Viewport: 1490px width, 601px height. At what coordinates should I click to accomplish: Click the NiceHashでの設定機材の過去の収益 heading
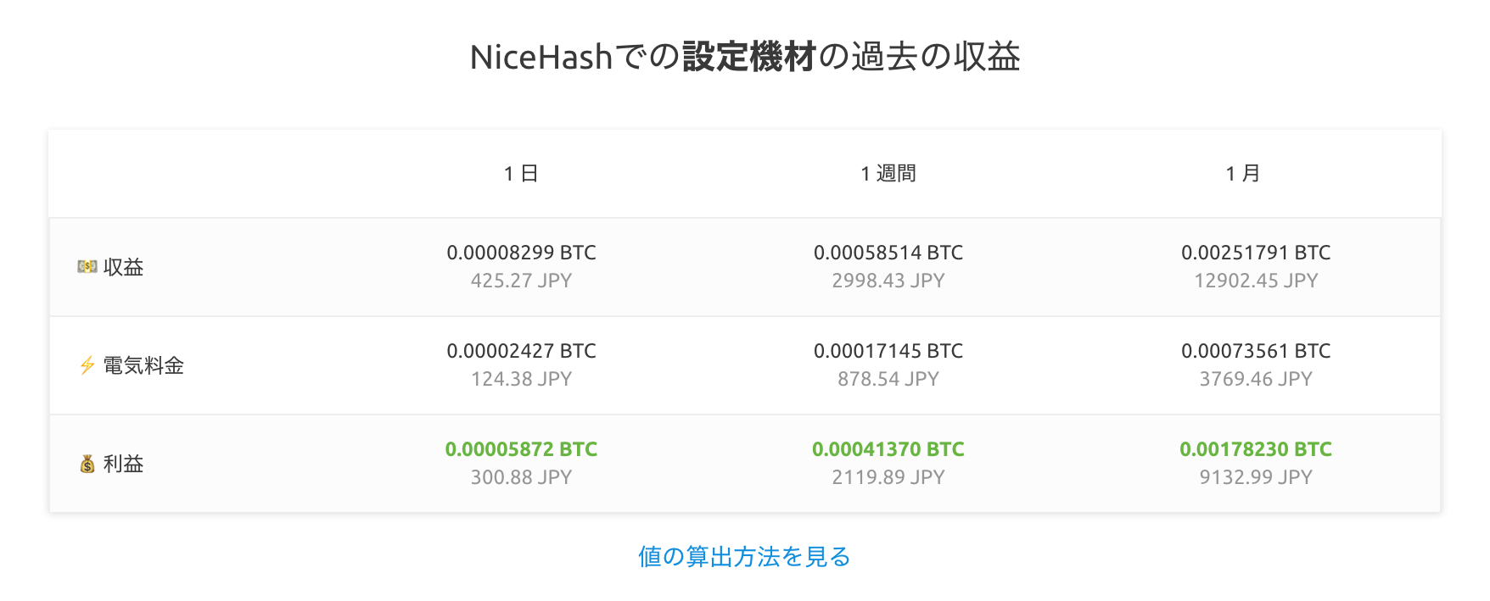(x=744, y=57)
